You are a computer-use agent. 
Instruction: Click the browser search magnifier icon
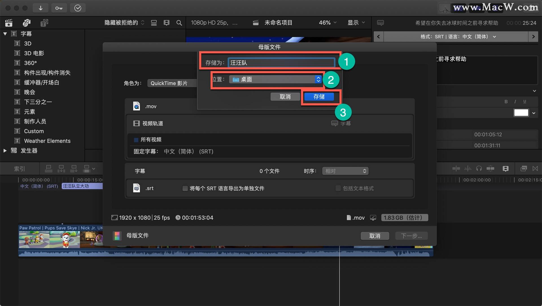pos(179,23)
